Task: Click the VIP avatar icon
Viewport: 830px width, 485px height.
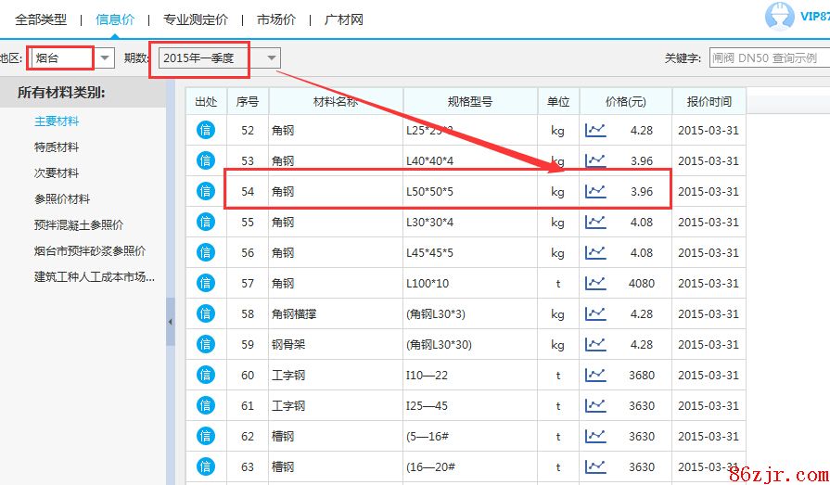Action: (x=780, y=17)
